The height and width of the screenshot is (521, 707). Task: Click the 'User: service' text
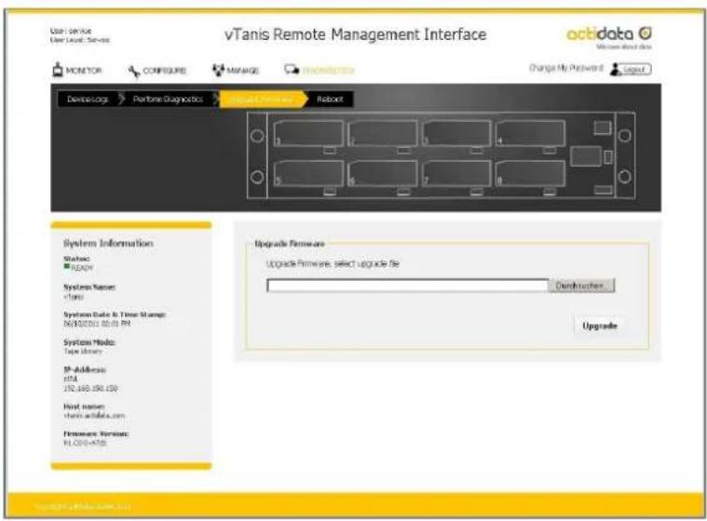pos(71,31)
